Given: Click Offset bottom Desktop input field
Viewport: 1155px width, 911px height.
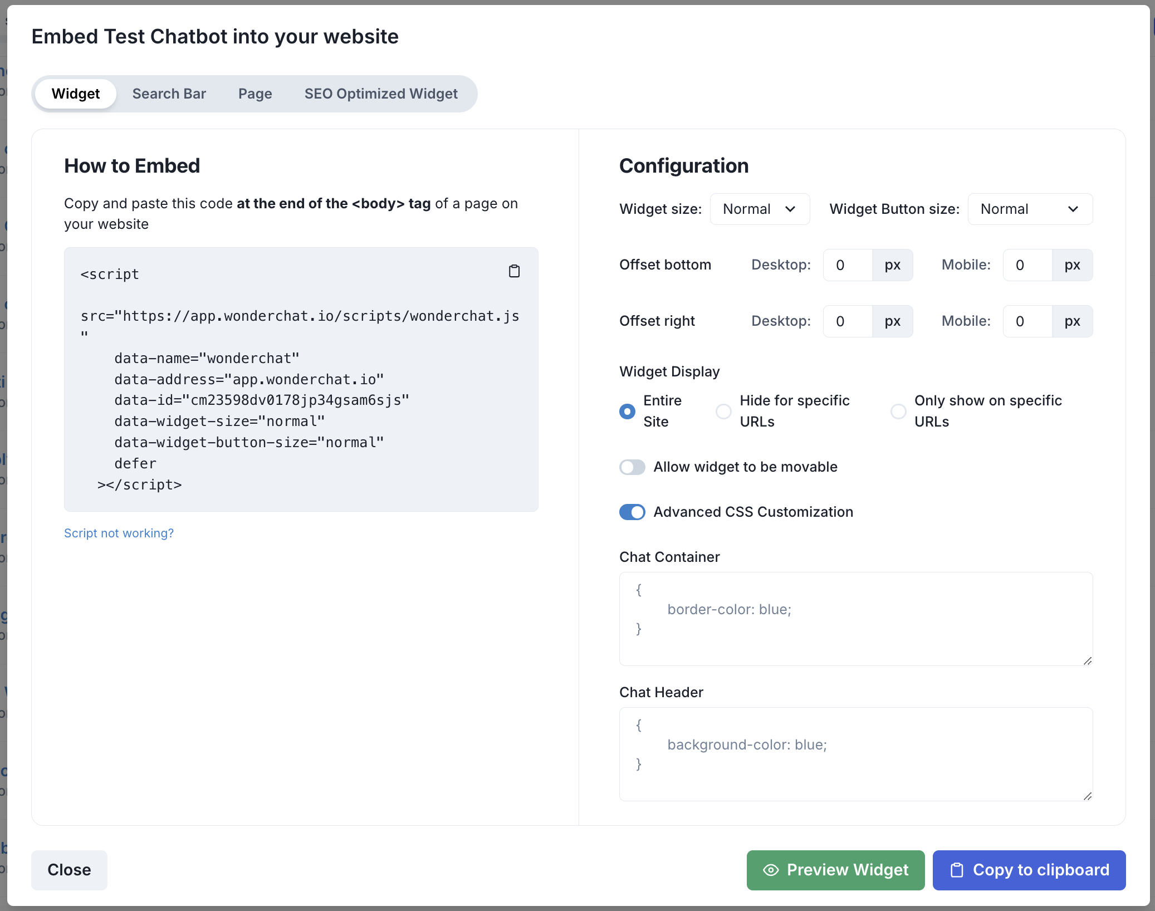Looking at the screenshot, I should click(847, 265).
